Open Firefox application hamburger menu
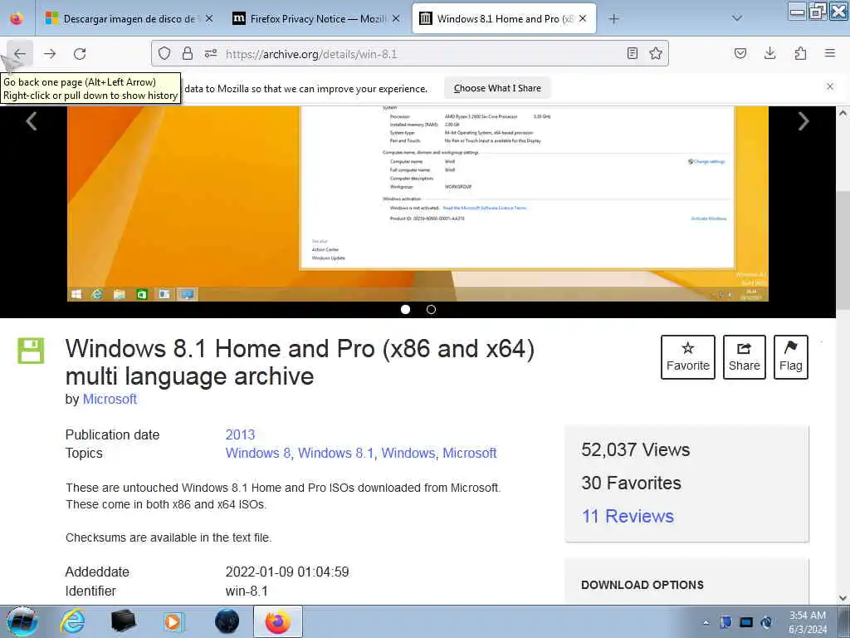Viewport: 850px width, 638px height. point(830,54)
